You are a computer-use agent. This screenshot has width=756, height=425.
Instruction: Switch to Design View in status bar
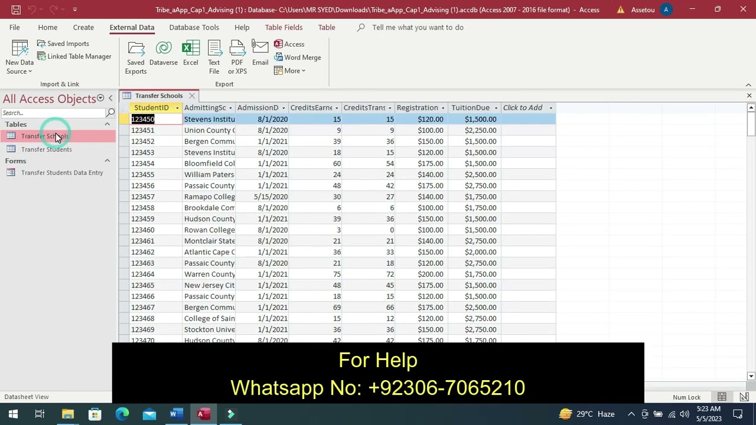tap(744, 397)
